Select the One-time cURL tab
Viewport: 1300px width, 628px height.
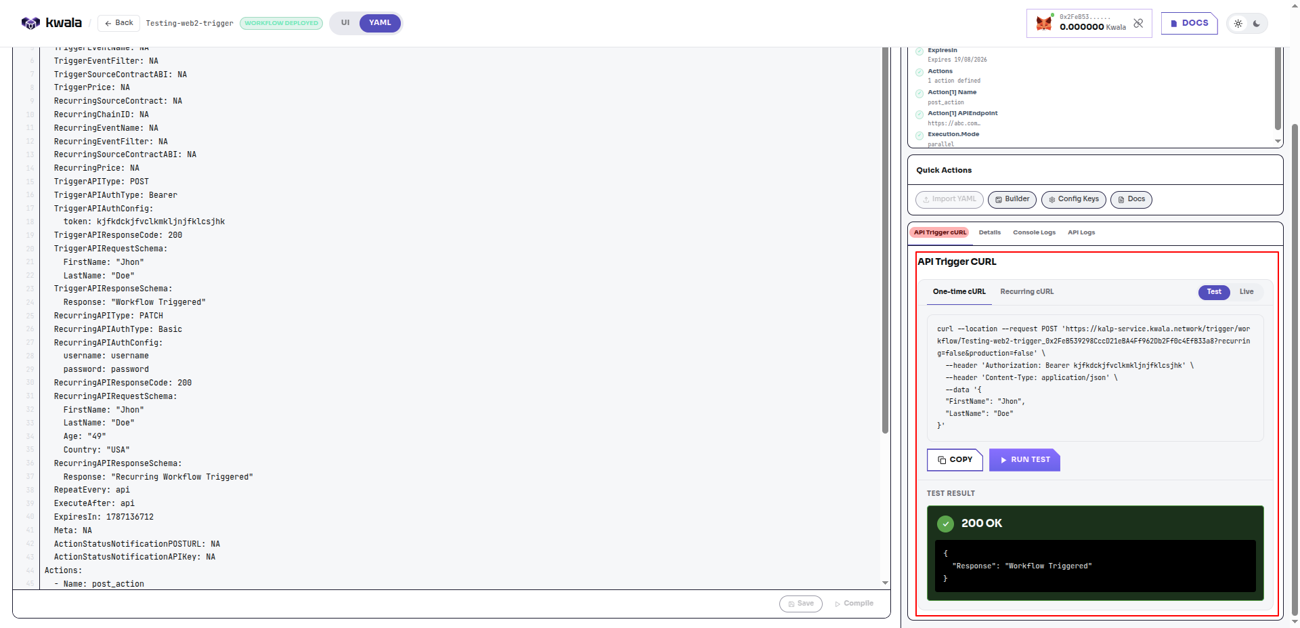959,292
